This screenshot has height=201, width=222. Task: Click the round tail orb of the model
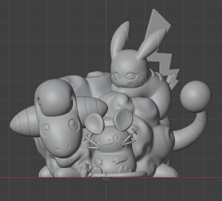click(196, 97)
